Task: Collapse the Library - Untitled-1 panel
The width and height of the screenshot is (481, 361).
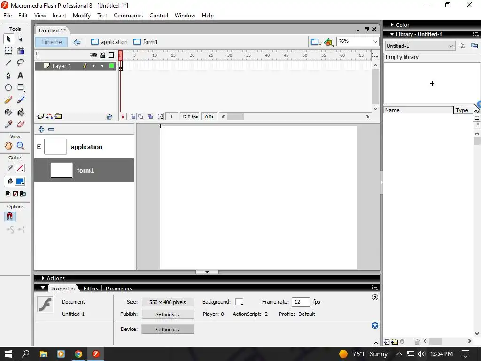Action: (392, 34)
